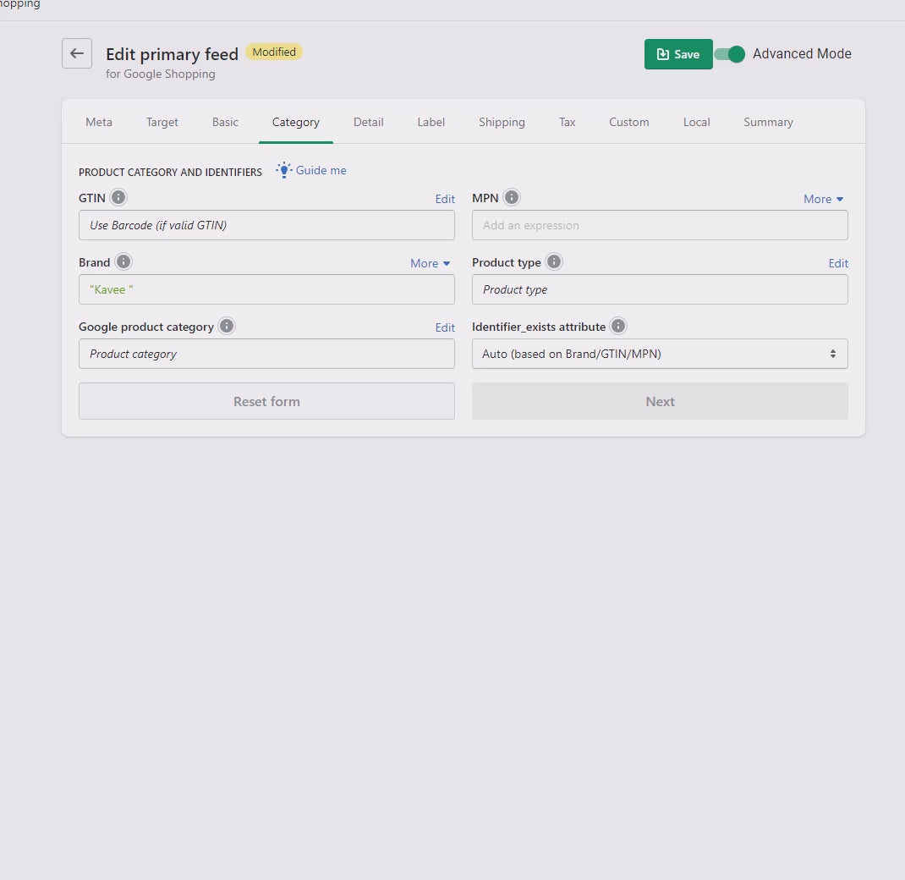Viewport: 905px width, 880px height.
Task: Go to the Detail tab
Action: click(x=368, y=122)
